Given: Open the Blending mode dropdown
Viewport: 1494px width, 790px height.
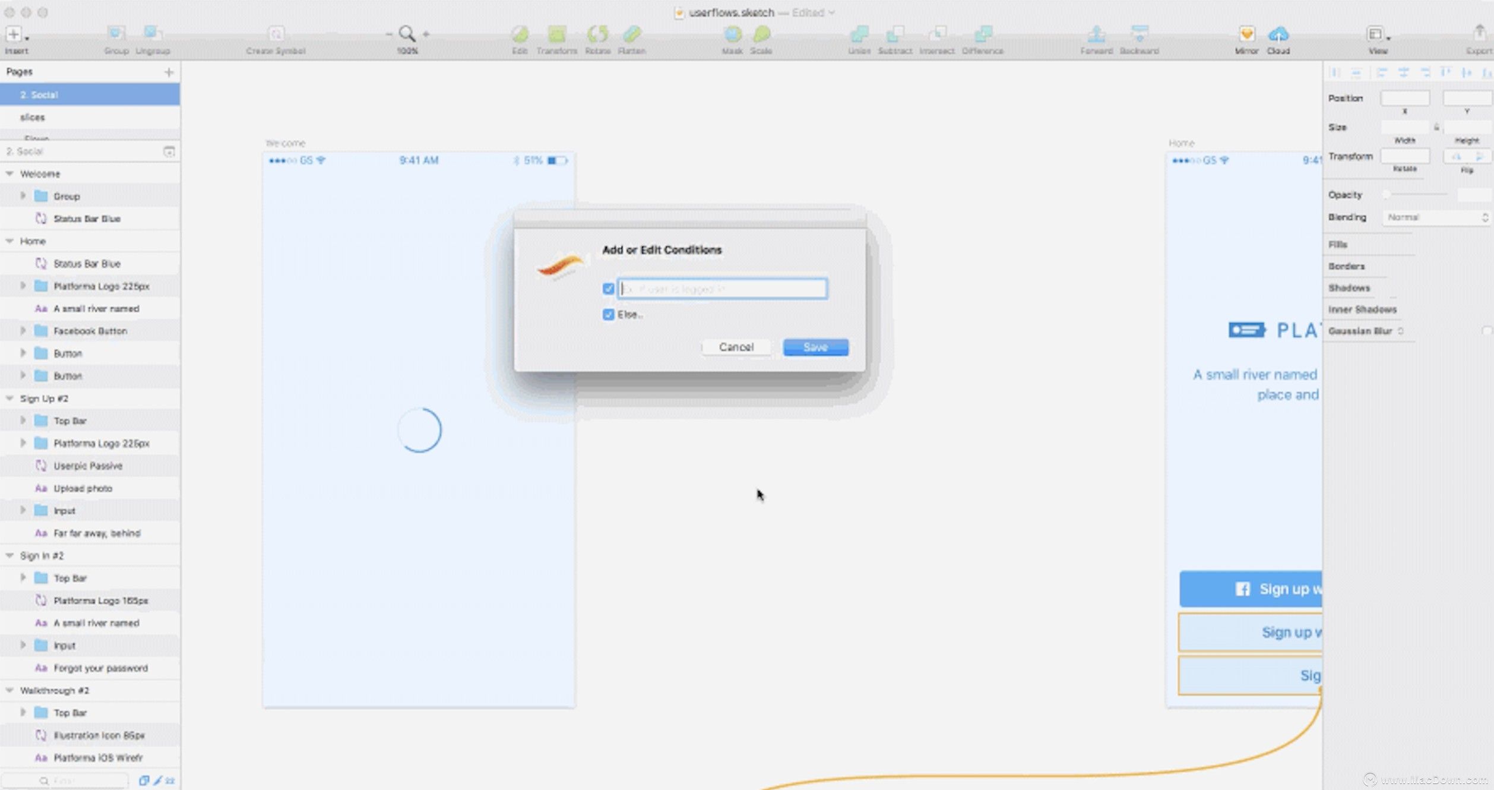Looking at the screenshot, I should click(x=1436, y=217).
